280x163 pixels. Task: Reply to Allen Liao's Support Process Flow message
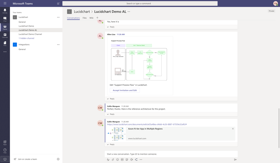[111, 99]
